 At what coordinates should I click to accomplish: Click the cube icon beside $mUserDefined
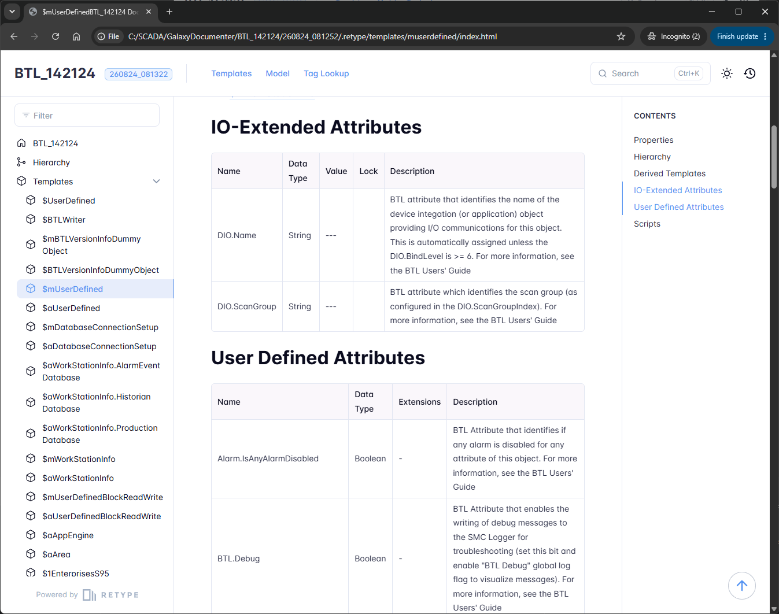tap(31, 288)
